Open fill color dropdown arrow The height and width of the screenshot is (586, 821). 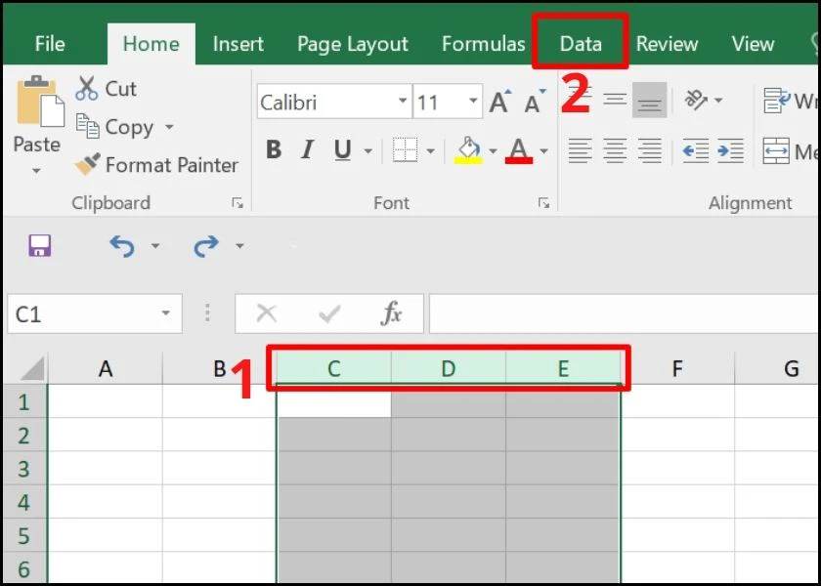pos(493,151)
